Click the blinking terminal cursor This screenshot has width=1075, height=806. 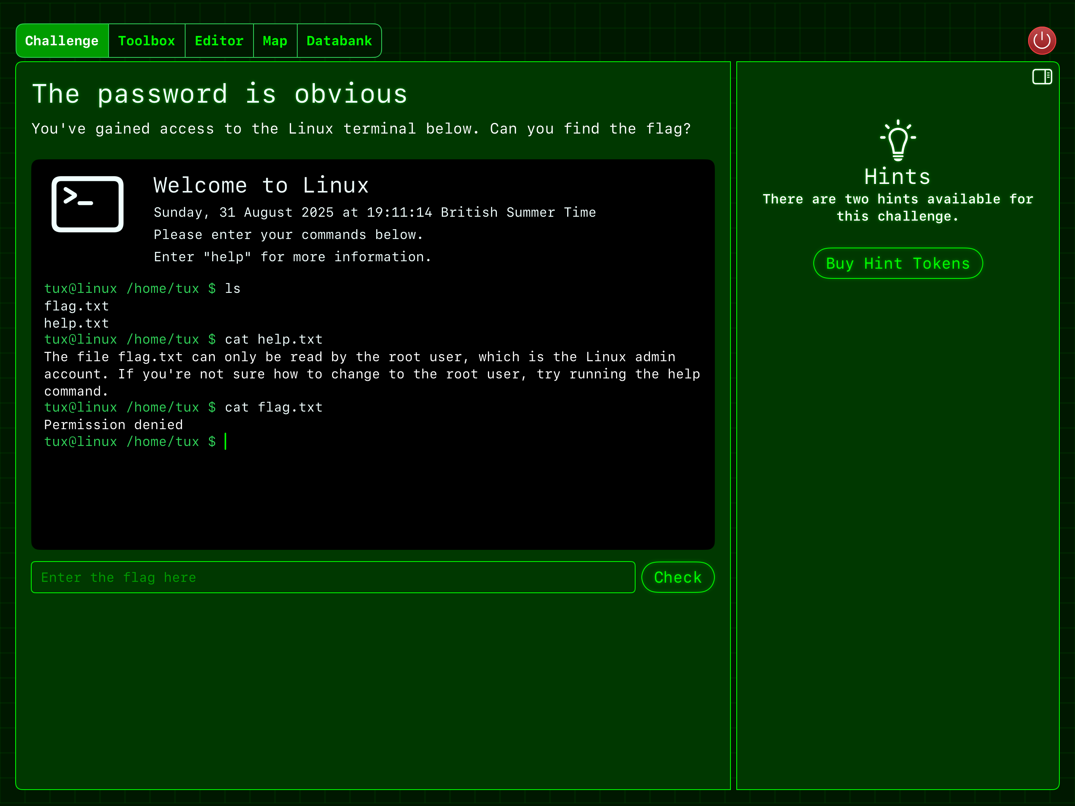tap(226, 441)
